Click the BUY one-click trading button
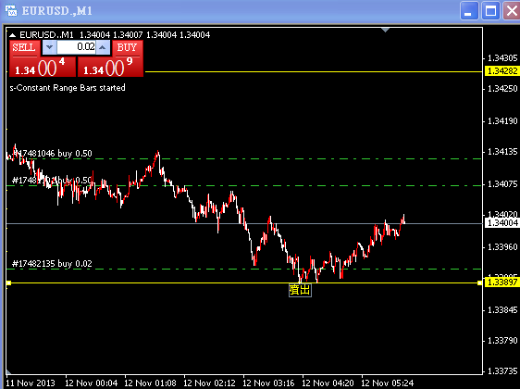The width and height of the screenshot is (520, 389). (x=128, y=48)
